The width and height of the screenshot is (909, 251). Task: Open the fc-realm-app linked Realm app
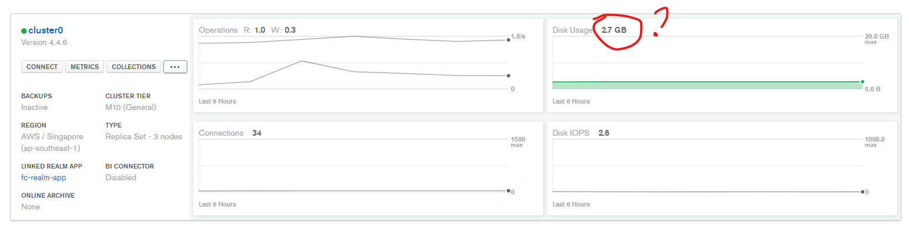coord(45,177)
